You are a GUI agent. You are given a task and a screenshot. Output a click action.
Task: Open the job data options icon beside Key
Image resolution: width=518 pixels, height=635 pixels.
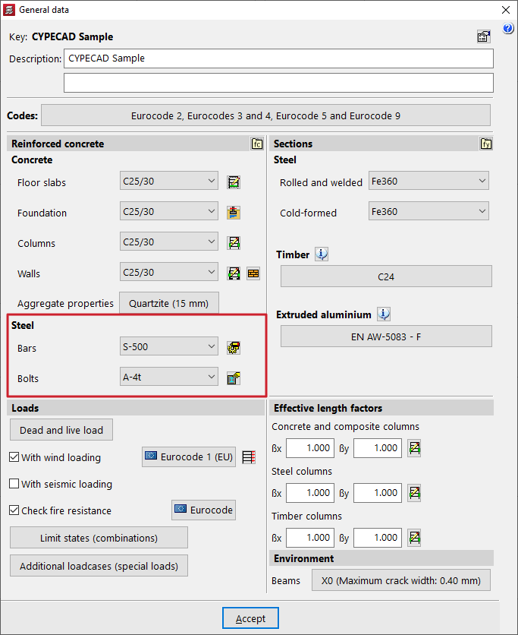point(484,36)
